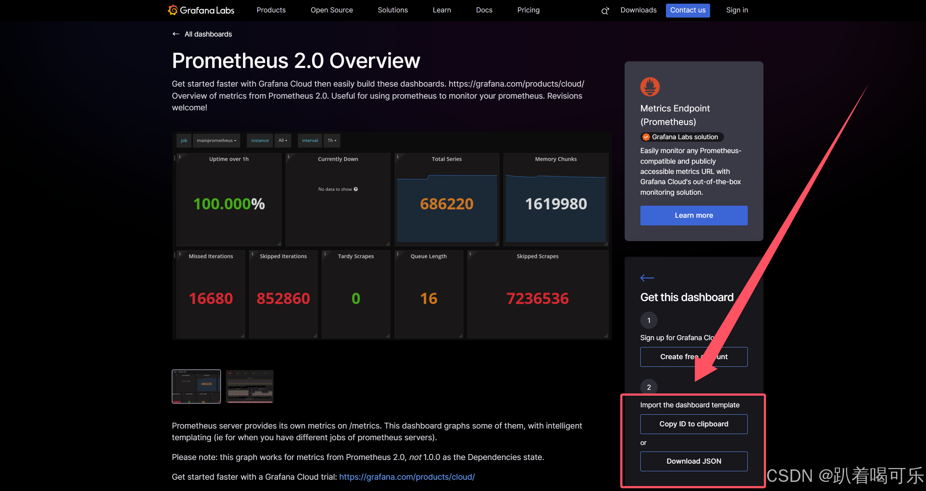
Task: Click the info icon on Skipped Scrapes panel
Action: click(470, 254)
